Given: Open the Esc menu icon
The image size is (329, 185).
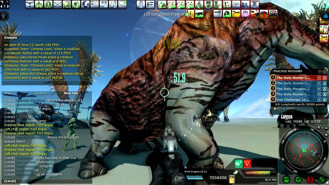Looking at the screenshot, I should tap(150, 4).
